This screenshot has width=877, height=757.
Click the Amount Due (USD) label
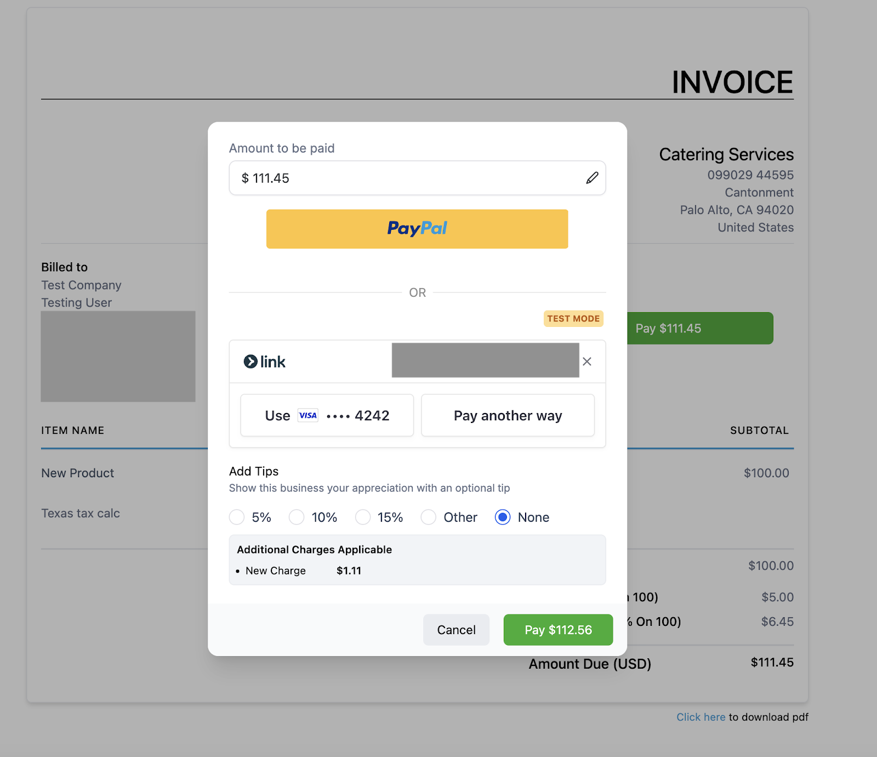coord(590,664)
